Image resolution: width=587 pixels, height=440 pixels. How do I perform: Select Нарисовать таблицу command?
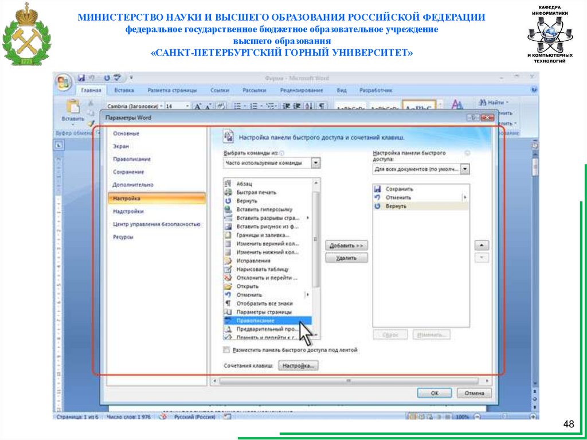(267, 270)
